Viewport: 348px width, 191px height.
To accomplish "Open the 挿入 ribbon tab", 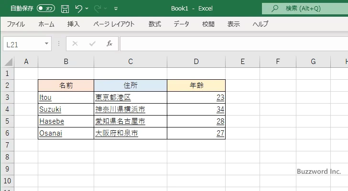I will tap(73, 24).
